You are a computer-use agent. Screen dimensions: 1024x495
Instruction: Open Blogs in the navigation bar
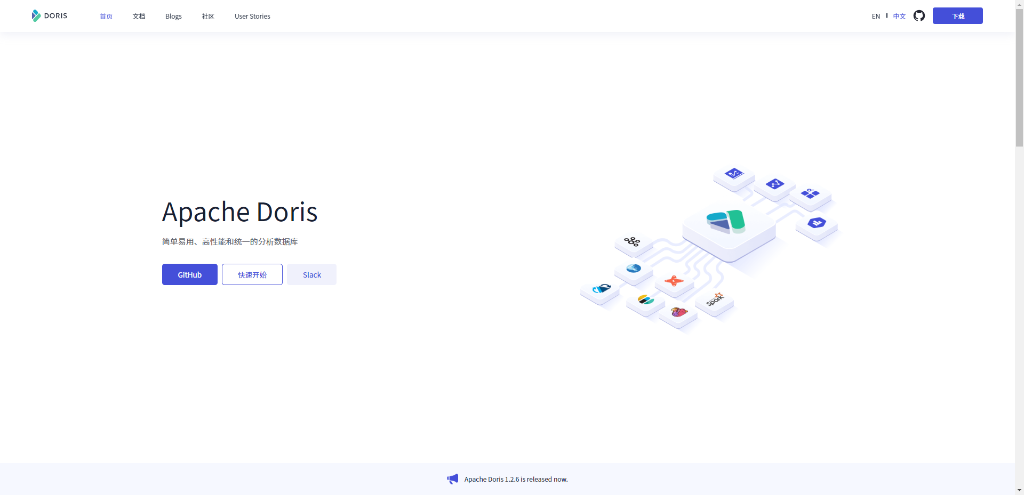[173, 17]
